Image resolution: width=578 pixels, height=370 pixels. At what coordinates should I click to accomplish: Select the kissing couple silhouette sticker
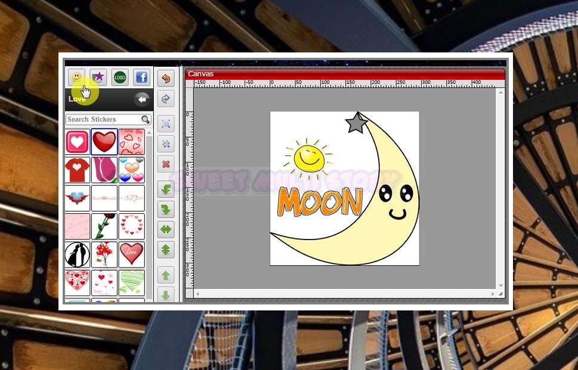(x=78, y=255)
